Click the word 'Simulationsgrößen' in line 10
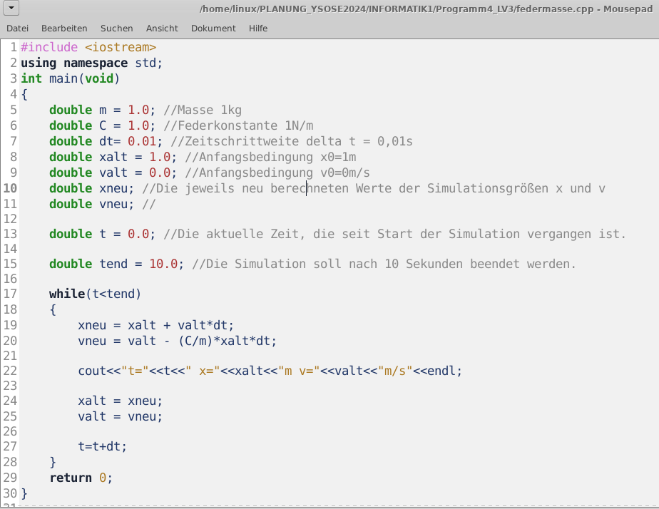Screen dimensions: 659x509 tap(488, 189)
